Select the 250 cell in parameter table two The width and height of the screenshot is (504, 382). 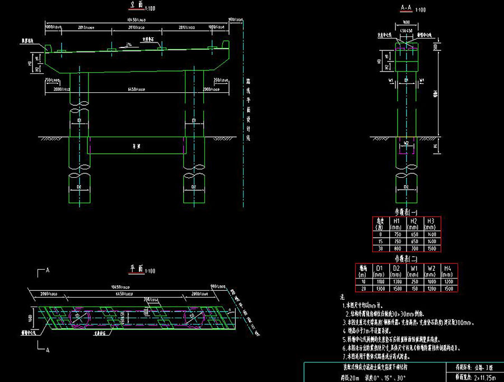(x=414, y=281)
